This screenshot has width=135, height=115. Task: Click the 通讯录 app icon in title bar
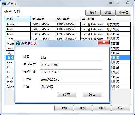tap(4, 4)
